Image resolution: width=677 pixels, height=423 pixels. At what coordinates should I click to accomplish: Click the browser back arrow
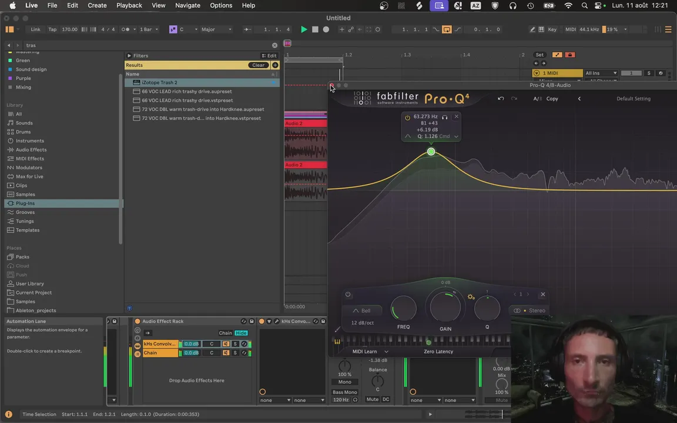coord(9,45)
